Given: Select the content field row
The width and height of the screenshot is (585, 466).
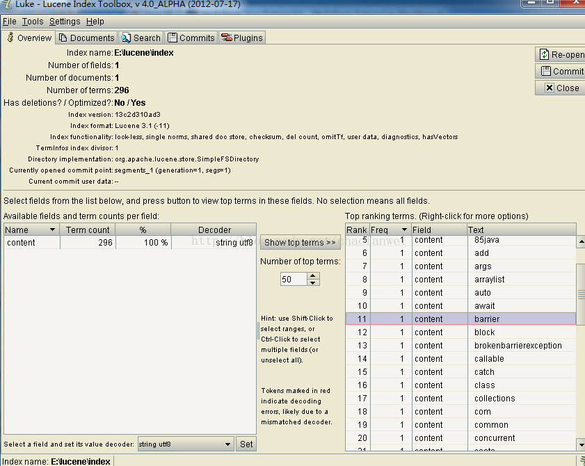Looking at the screenshot, I should tap(130, 243).
